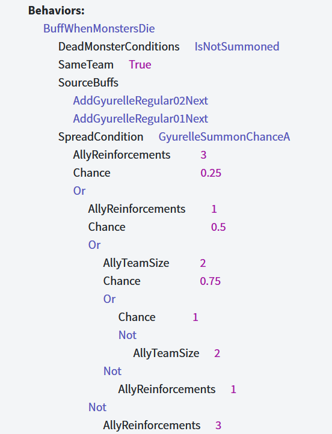This screenshot has width=332, height=434.
Task: Select the DeadMonsterConditions label
Action: [119, 46]
